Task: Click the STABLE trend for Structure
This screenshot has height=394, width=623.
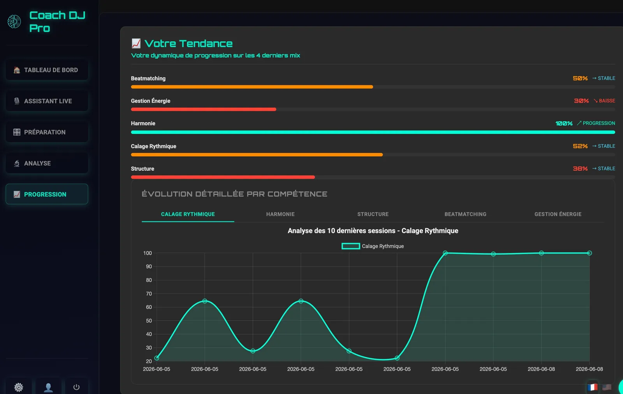Action: coord(604,169)
